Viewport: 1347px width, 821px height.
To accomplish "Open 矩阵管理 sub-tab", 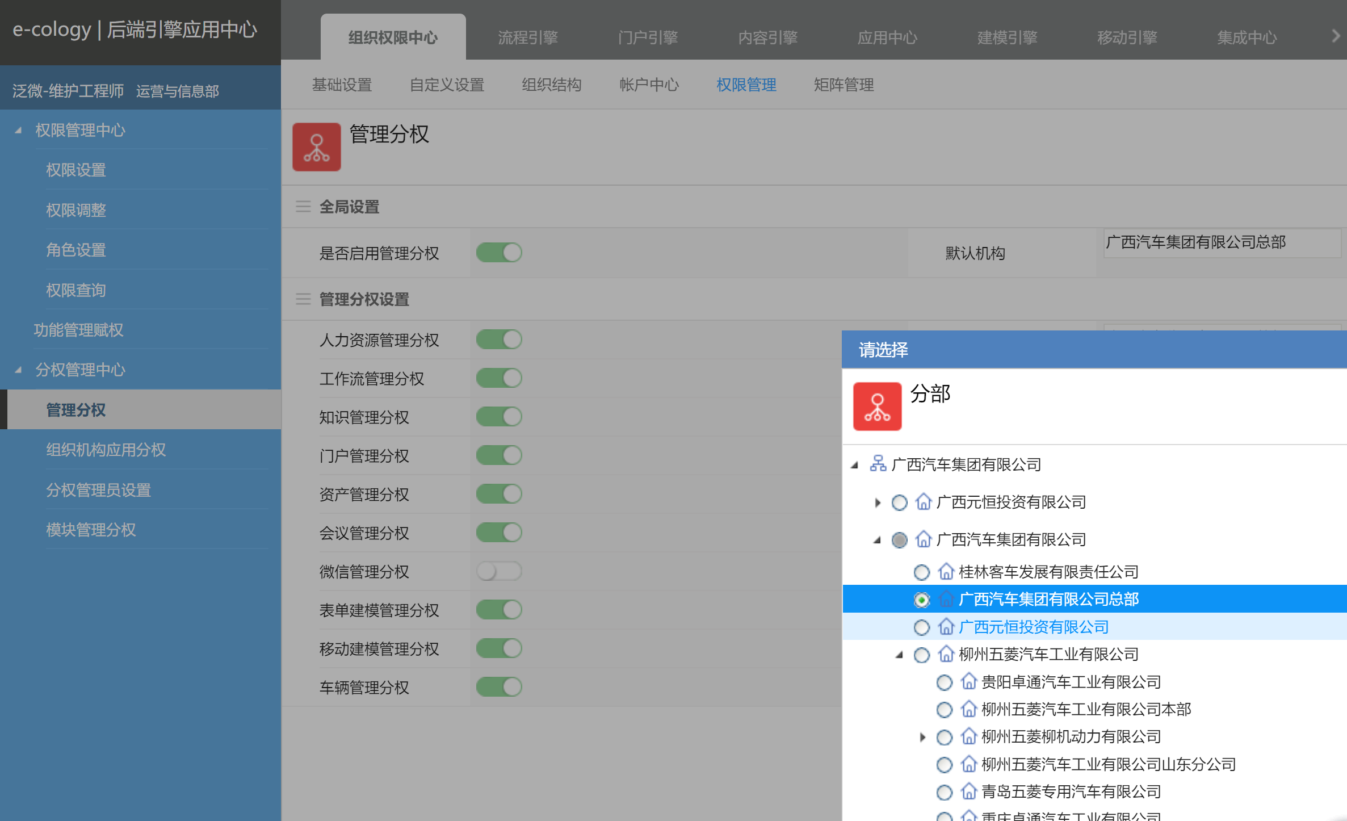I will point(844,85).
